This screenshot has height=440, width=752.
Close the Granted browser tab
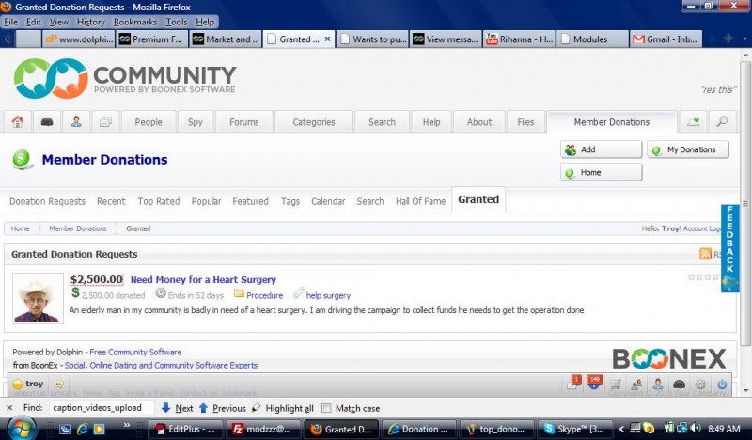(x=327, y=39)
